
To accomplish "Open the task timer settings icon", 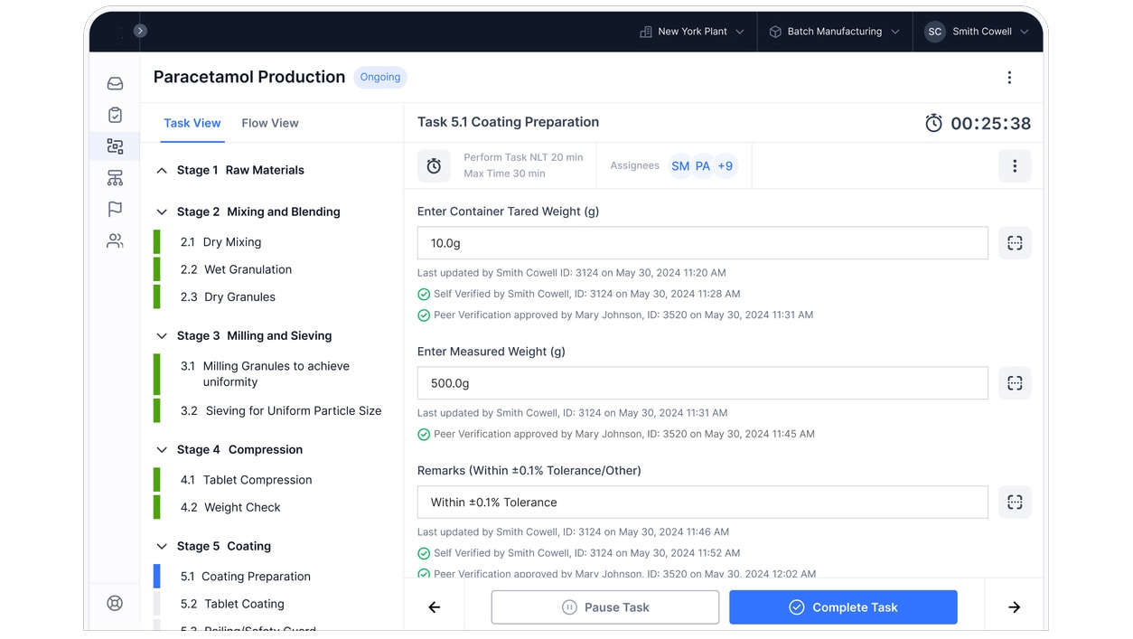I will click(x=434, y=166).
